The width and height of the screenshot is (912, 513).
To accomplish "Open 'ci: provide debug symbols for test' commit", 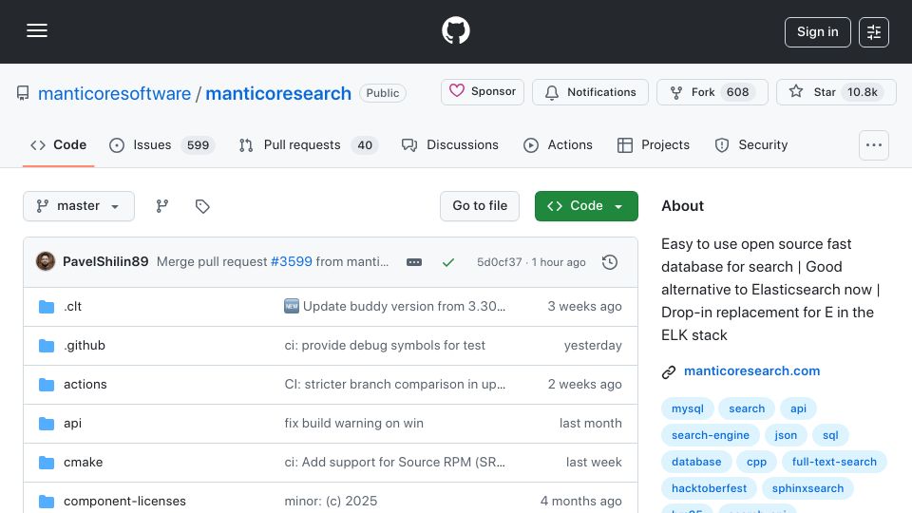I will point(385,346).
